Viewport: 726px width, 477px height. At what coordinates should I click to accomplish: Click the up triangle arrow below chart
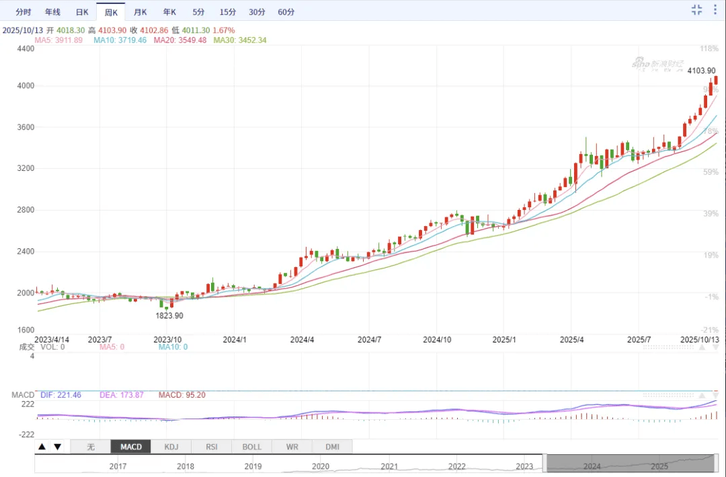pos(42,447)
